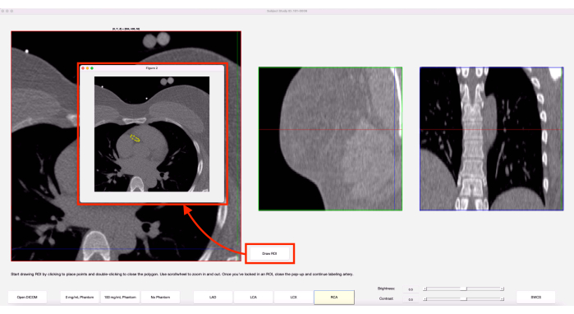The image size is (574, 314).
Task: Click the Open DICOM button
Action: click(x=27, y=297)
